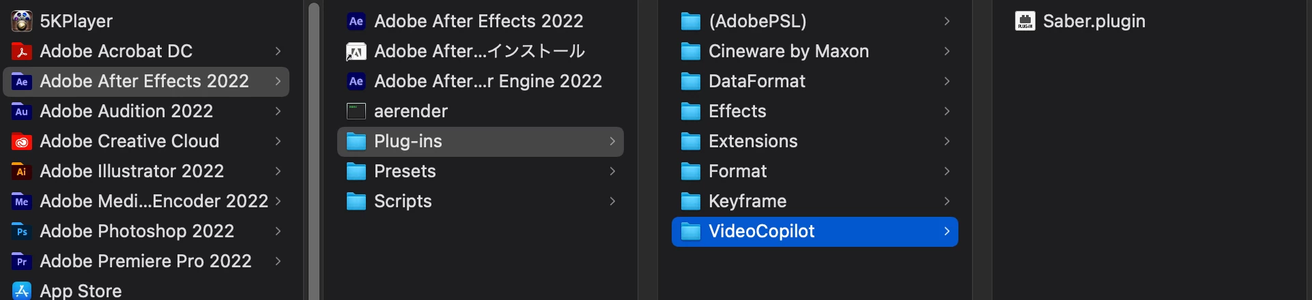Expand the Presets folder chevron
Viewport: 1312px width, 300px height.
tap(612, 171)
